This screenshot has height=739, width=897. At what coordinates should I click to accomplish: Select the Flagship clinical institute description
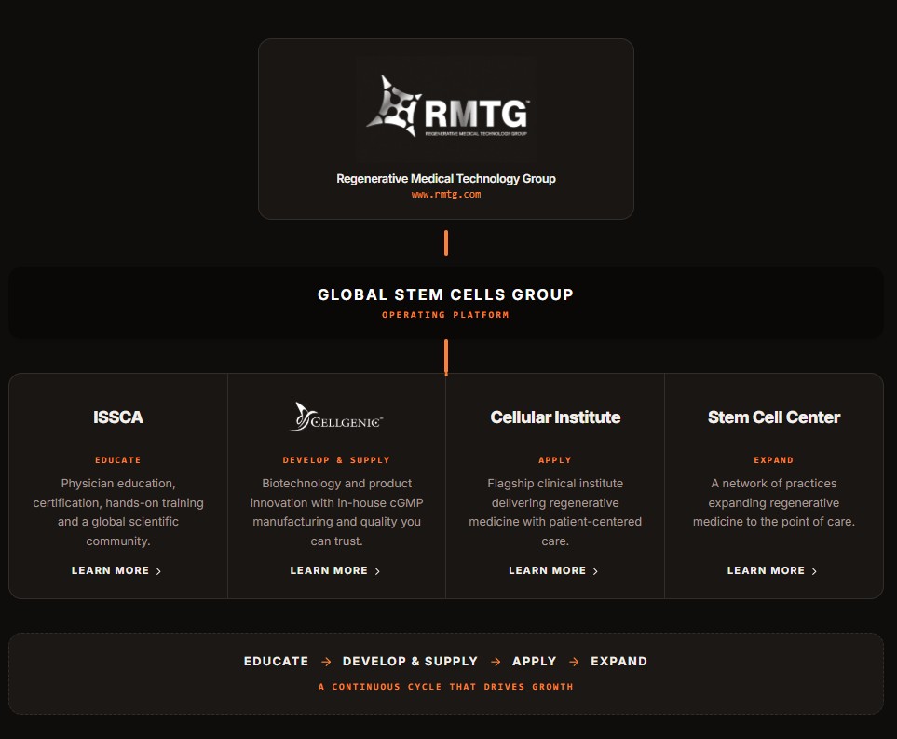click(555, 513)
